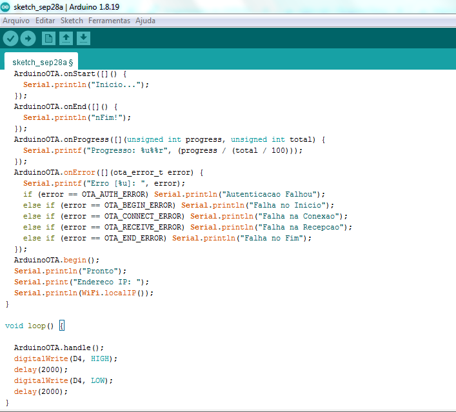Save the sketch using the down-arrow icon
This screenshot has width=456, height=412.
[83, 39]
